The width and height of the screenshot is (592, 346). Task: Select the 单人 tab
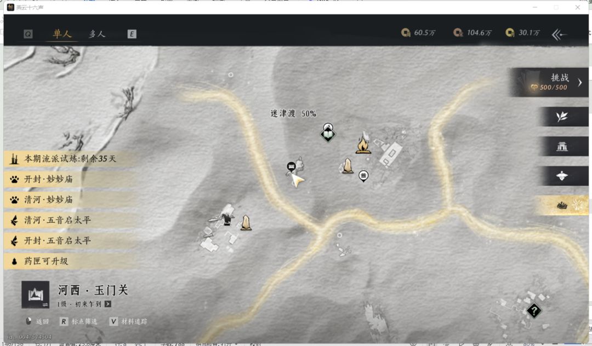(62, 34)
